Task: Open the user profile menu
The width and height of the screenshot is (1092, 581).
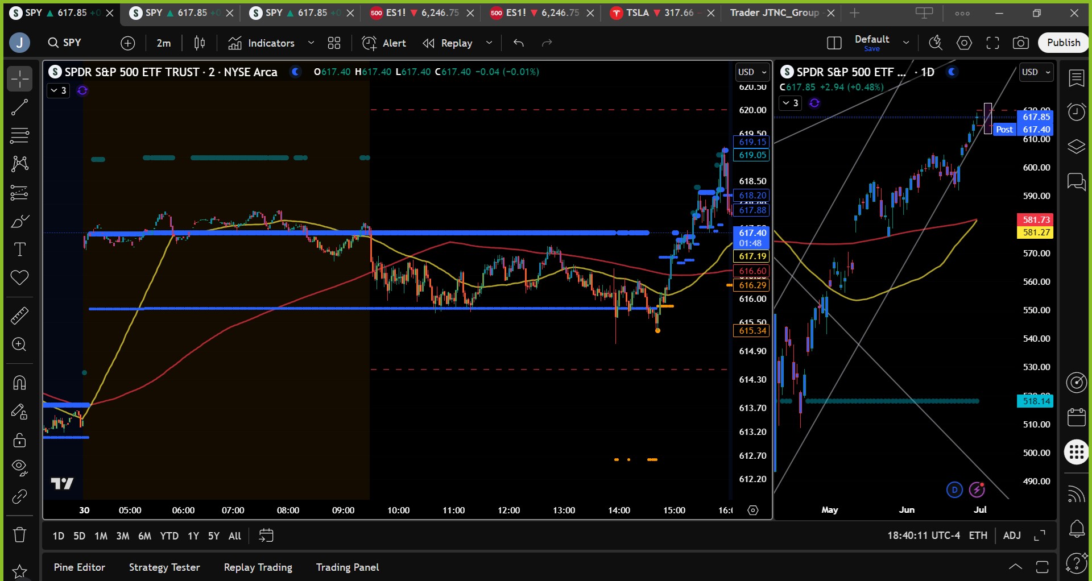Action: (20, 43)
